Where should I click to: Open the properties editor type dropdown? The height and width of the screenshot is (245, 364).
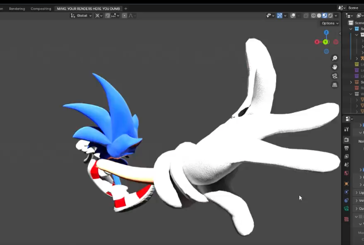[349, 119]
